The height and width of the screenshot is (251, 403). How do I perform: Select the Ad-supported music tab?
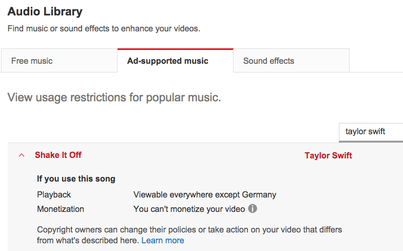pos(168,61)
